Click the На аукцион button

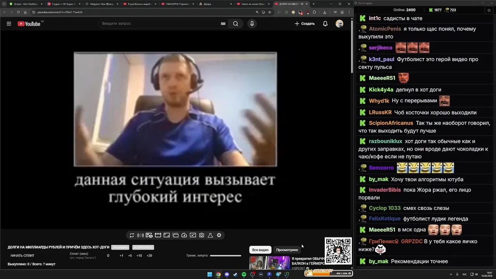pos(120,247)
